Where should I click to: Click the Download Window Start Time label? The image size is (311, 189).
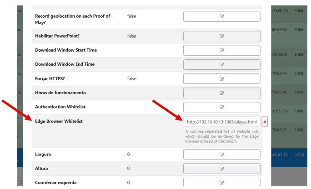tap(66, 50)
